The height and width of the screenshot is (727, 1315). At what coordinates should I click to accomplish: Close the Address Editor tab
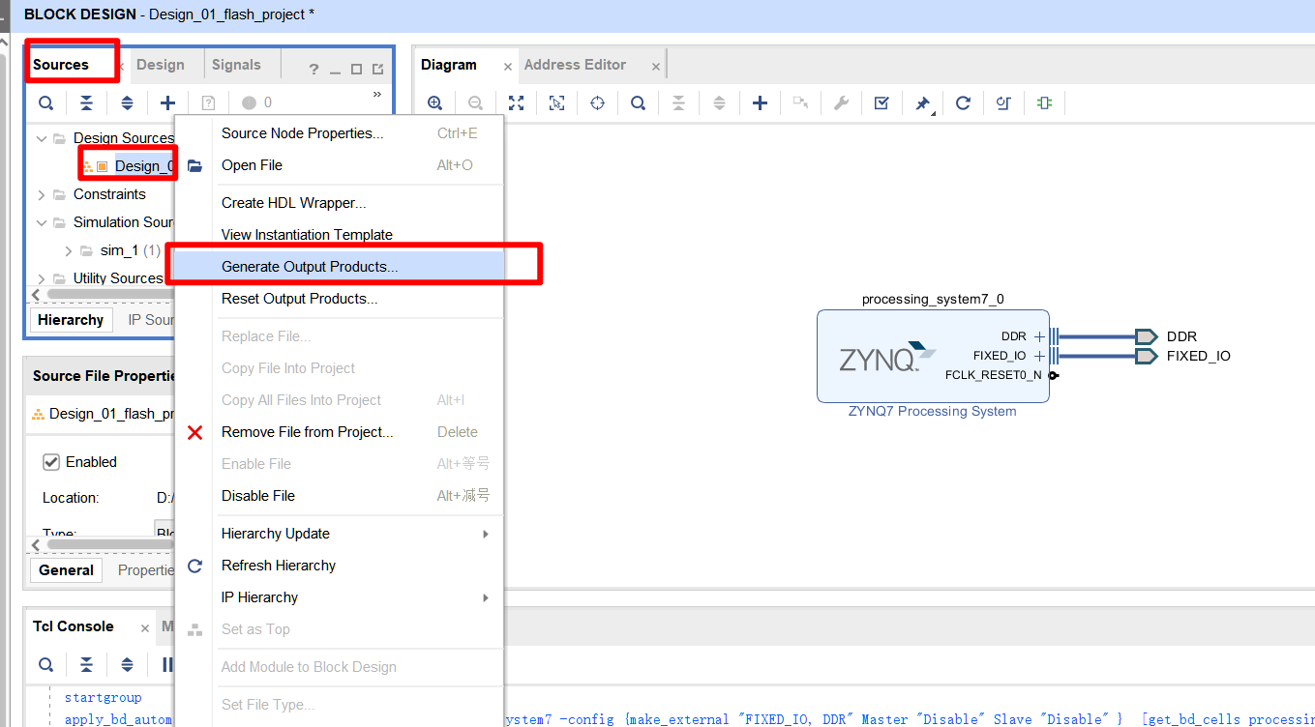[655, 67]
